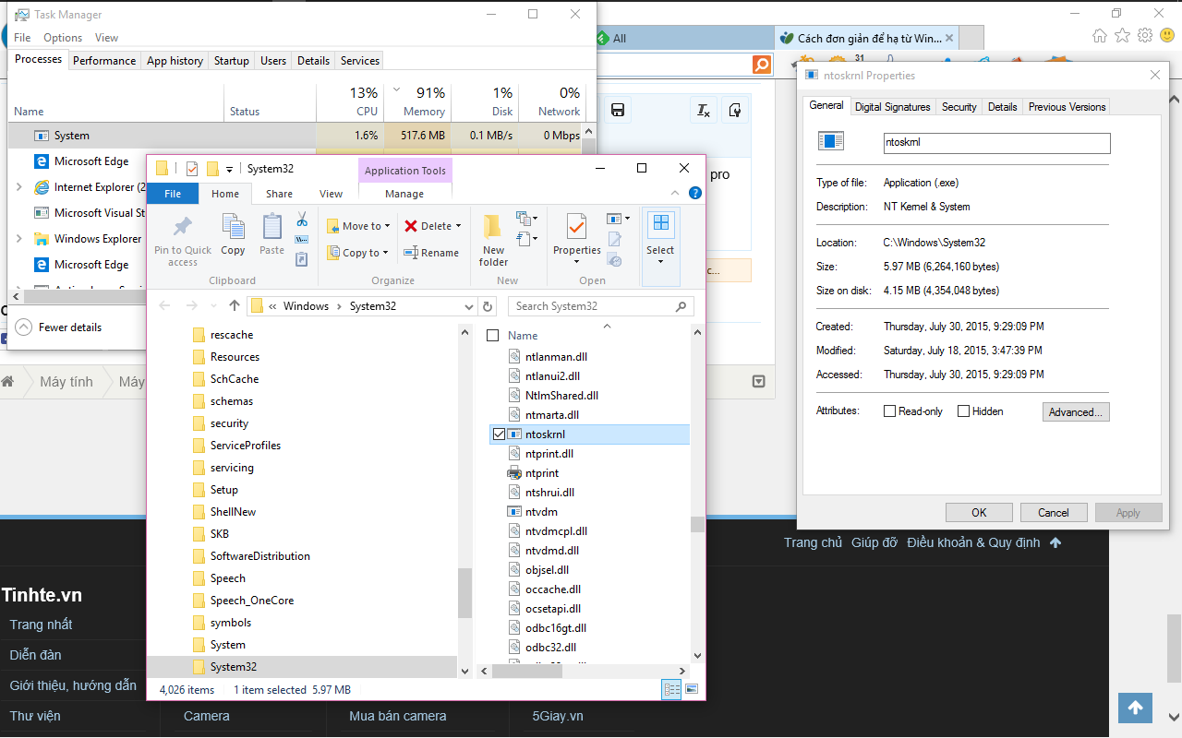Click Properties quick access icon in Explorer title bar
The image size is (1182, 738).
tap(192, 168)
